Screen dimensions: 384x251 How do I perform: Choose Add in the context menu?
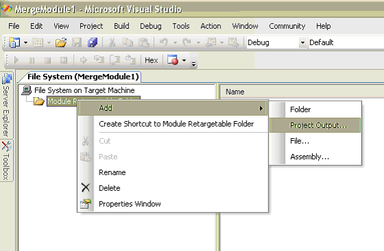pyautogui.click(x=172, y=108)
